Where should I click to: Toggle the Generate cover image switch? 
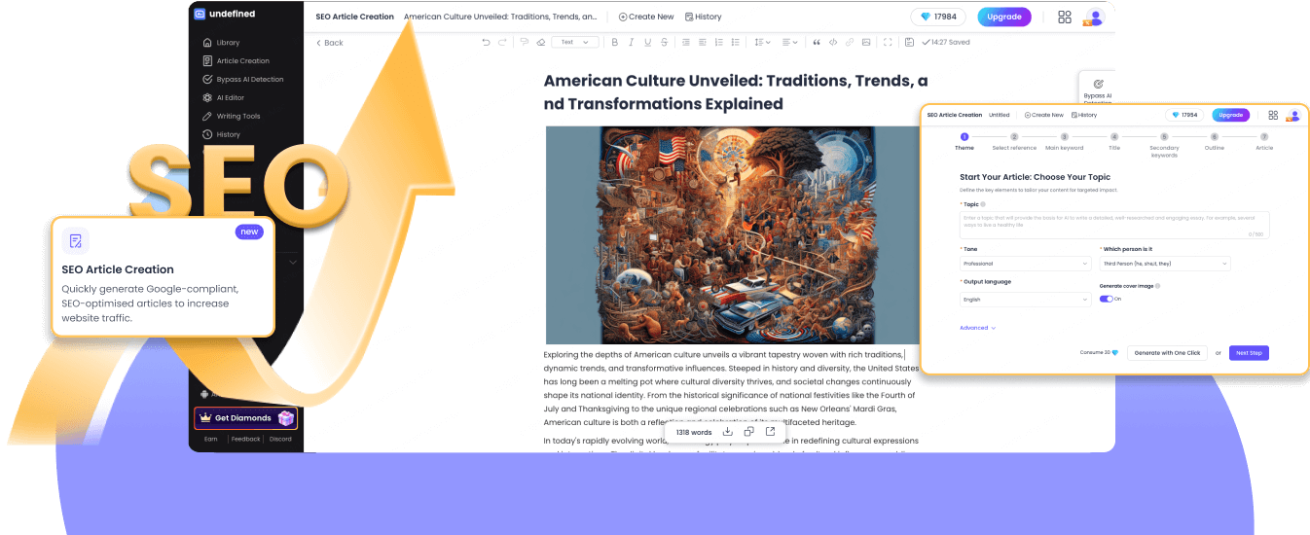[1106, 299]
